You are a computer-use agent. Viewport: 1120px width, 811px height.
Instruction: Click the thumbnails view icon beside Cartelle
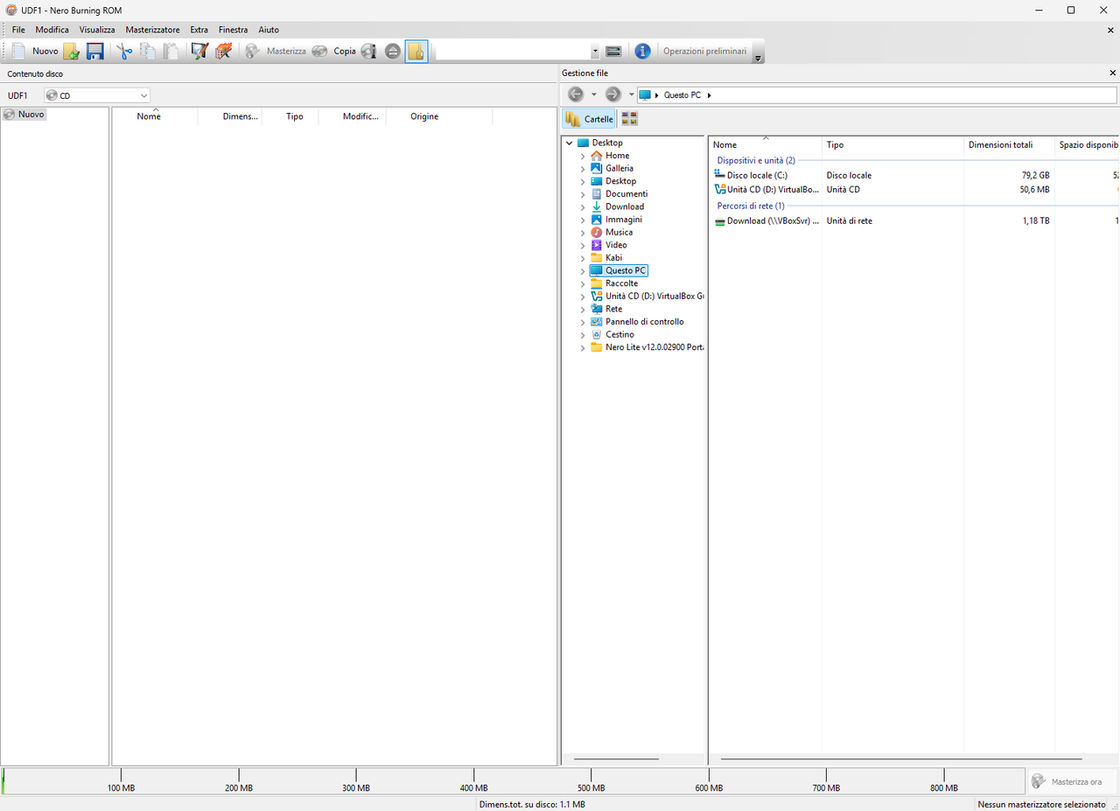[629, 119]
